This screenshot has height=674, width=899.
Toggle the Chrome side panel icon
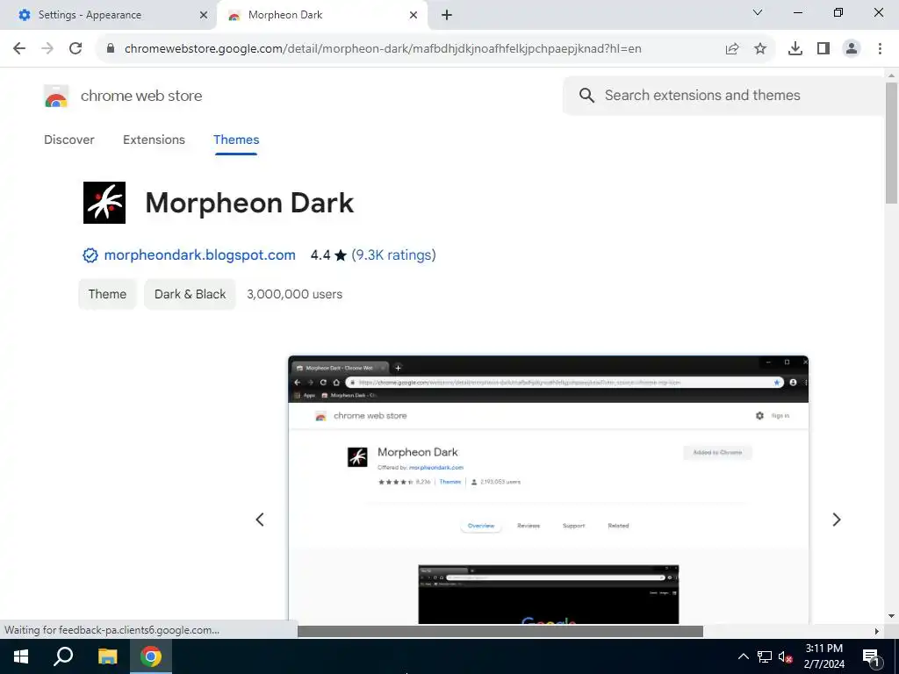tap(823, 49)
